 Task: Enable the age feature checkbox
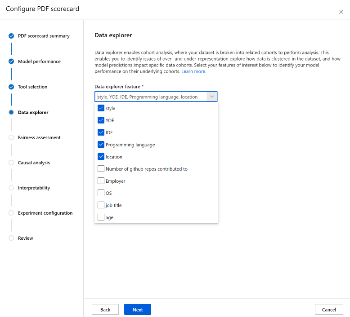pyautogui.click(x=101, y=217)
